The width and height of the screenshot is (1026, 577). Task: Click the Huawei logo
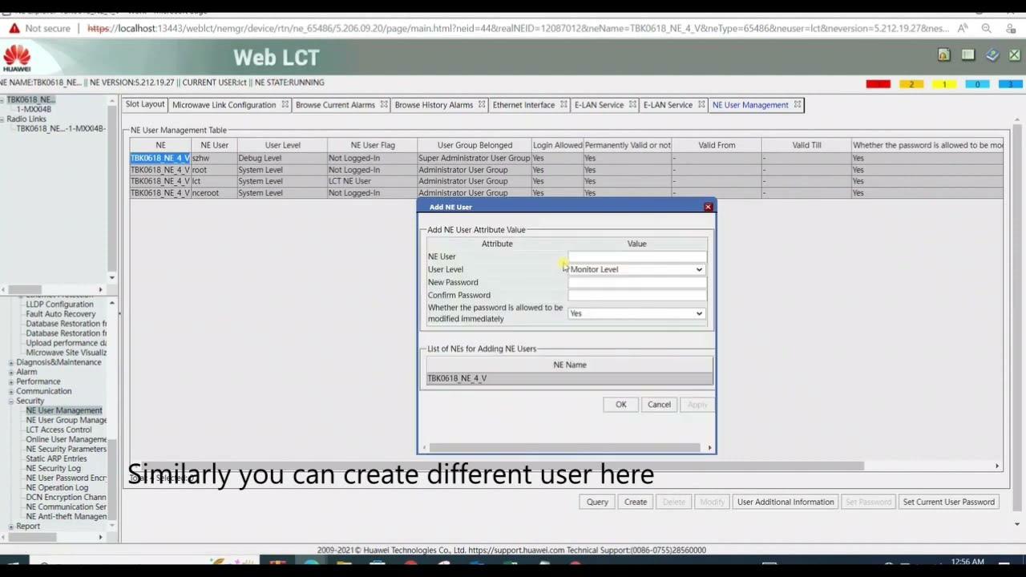(x=16, y=59)
